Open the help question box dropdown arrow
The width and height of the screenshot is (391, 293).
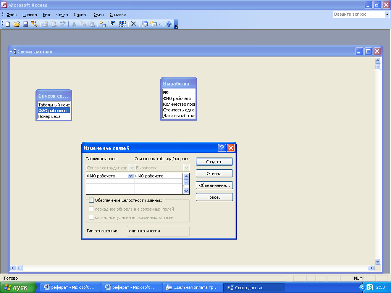pos(387,14)
